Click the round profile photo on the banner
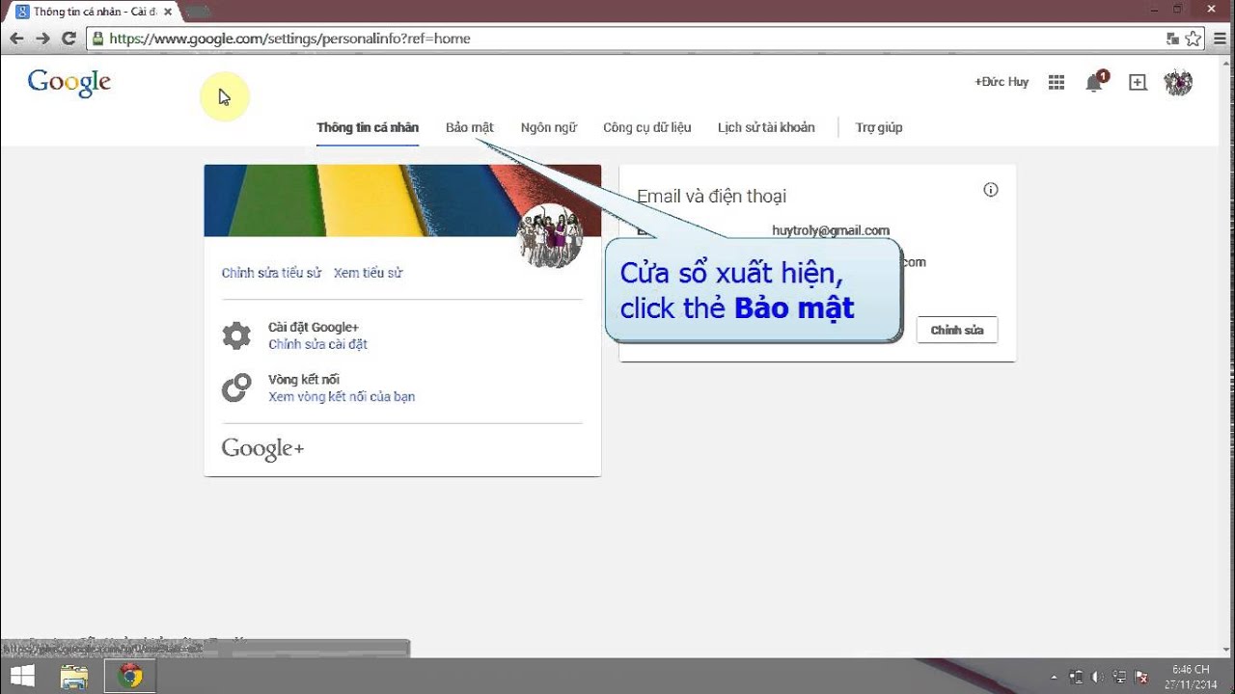This screenshot has width=1235, height=694. coord(550,236)
